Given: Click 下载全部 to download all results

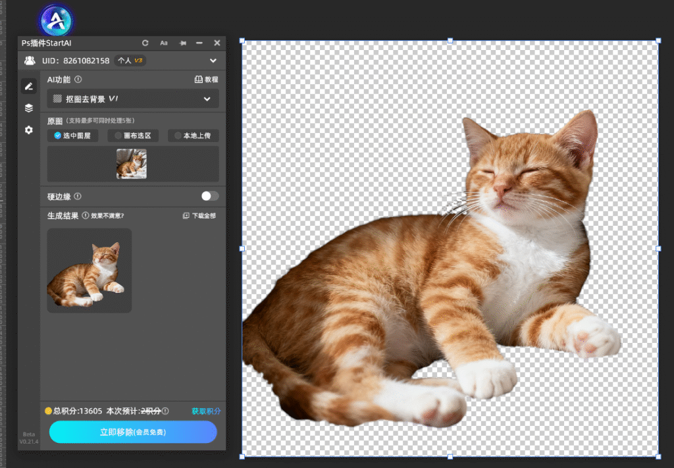Looking at the screenshot, I should [199, 216].
